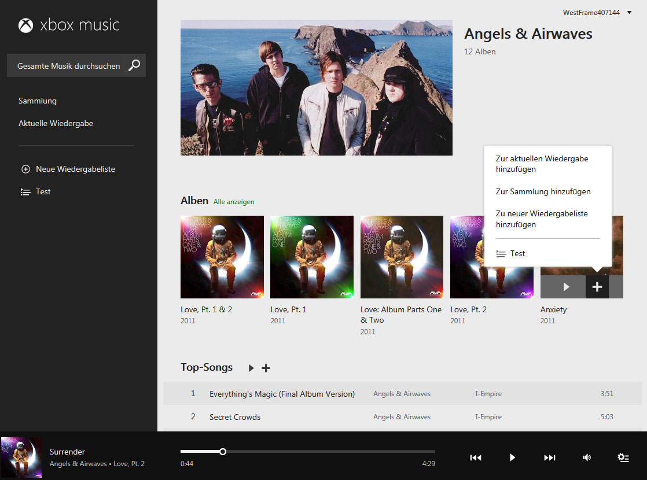647x480 pixels.
Task: Skip to next track
Action: pyautogui.click(x=549, y=457)
